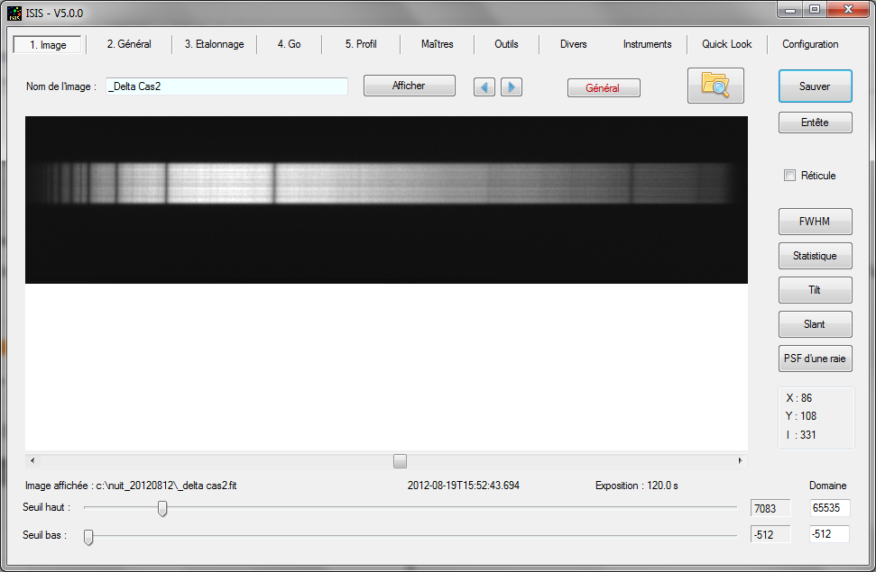Click the Sauver button
The height and width of the screenshot is (572, 876).
[x=816, y=86]
